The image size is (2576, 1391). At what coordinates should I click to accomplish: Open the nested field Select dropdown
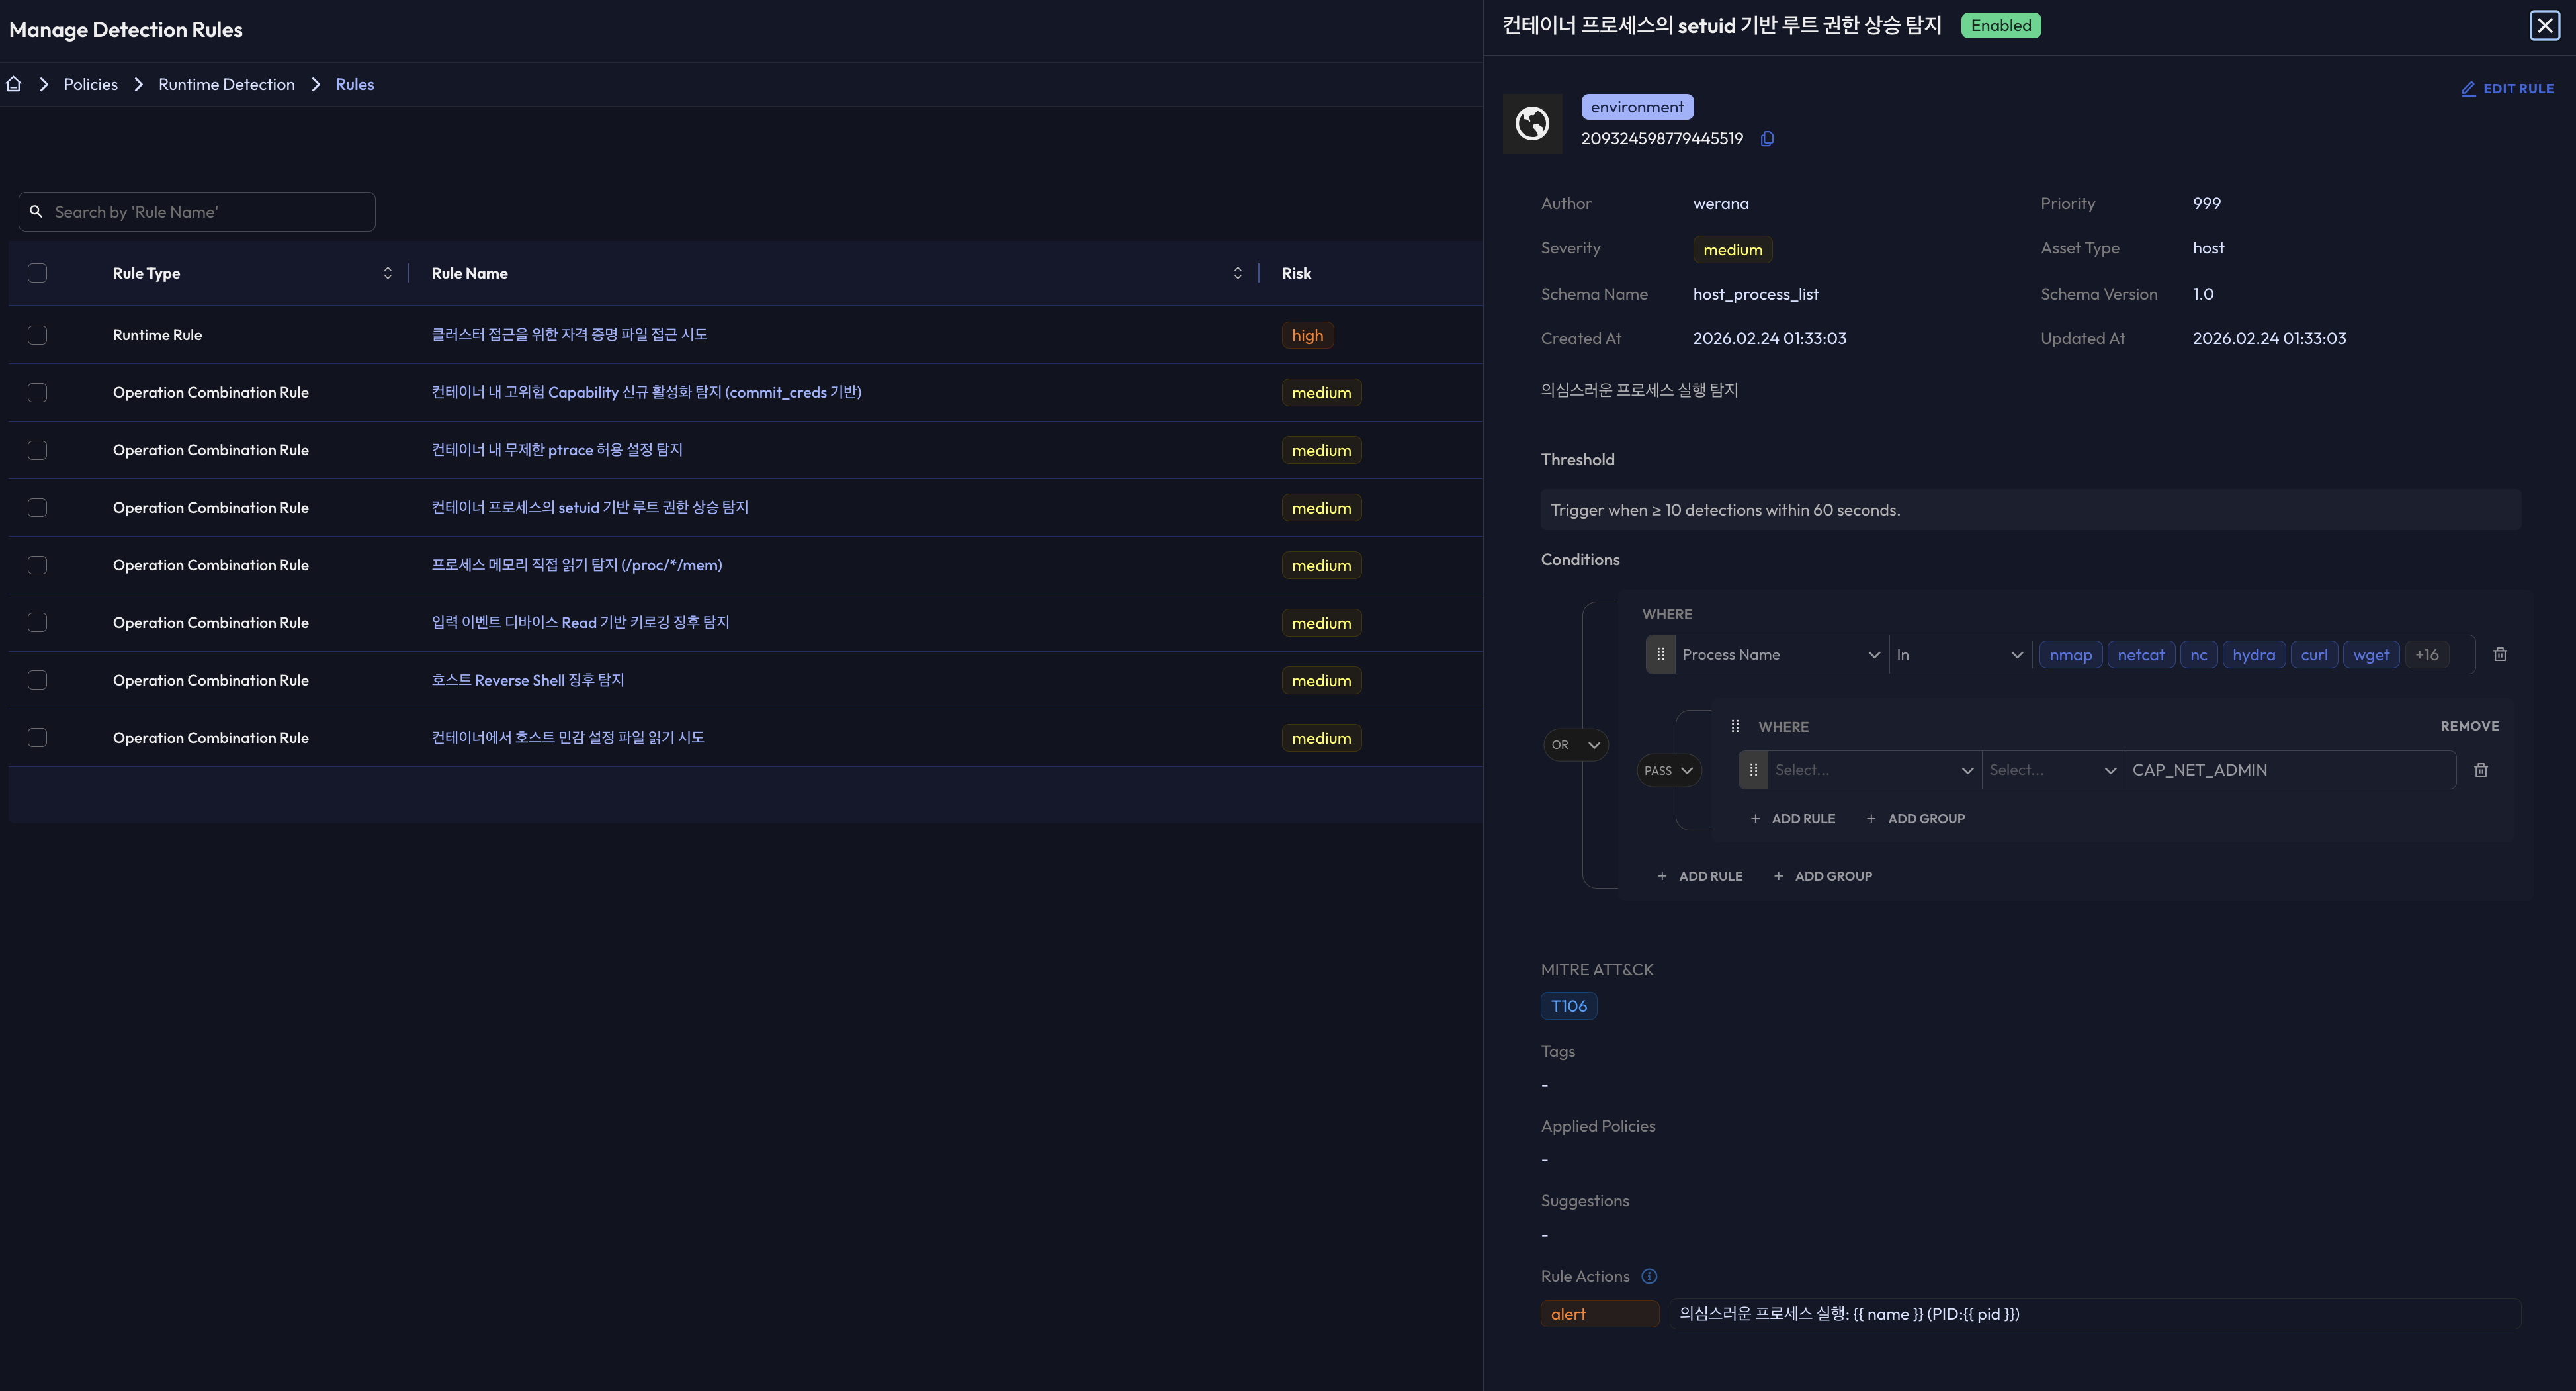[1874, 770]
